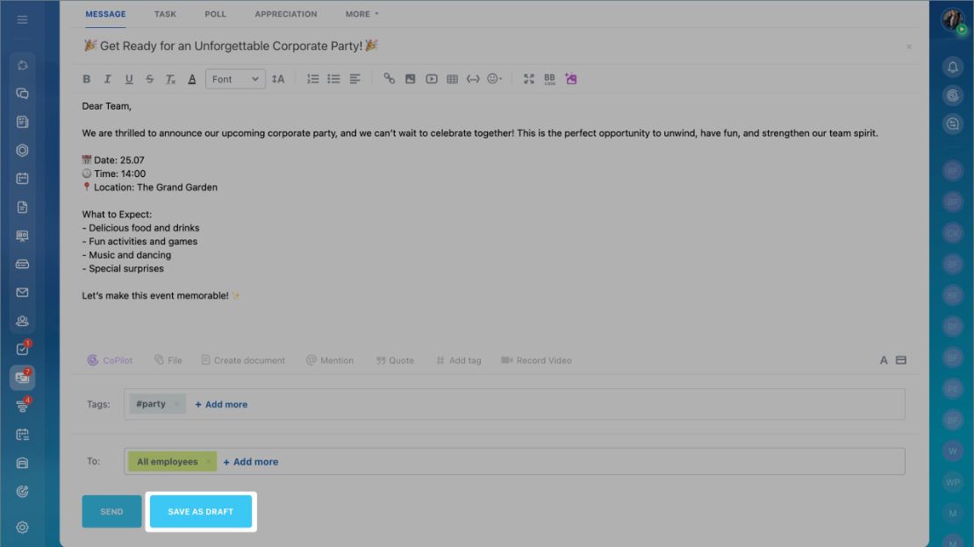Toggle italic formatting
The image size is (974, 547).
pos(107,79)
